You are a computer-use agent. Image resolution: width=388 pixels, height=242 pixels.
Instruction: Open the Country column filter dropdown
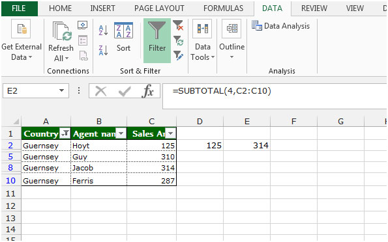(x=65, y=133)
